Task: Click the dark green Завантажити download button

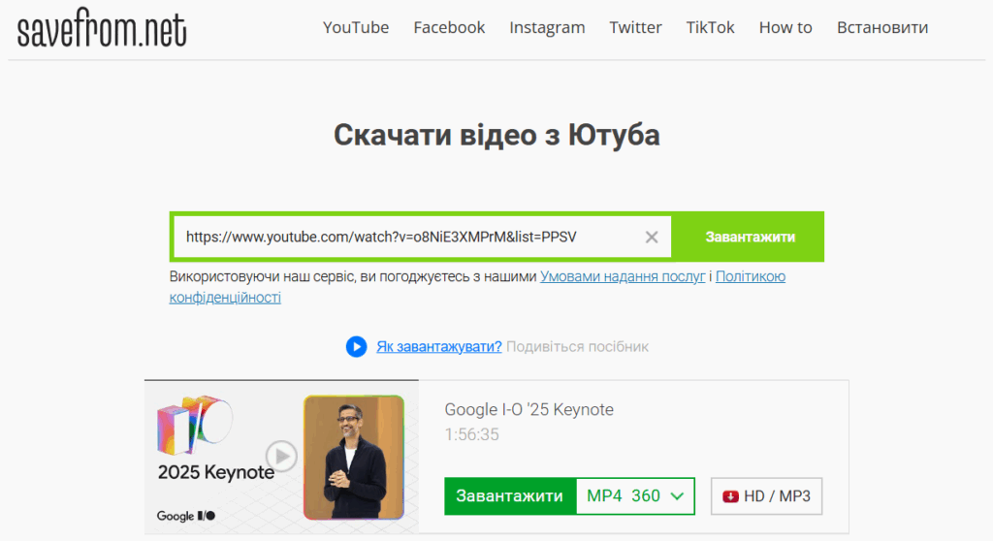Action: tap(510, 496)
